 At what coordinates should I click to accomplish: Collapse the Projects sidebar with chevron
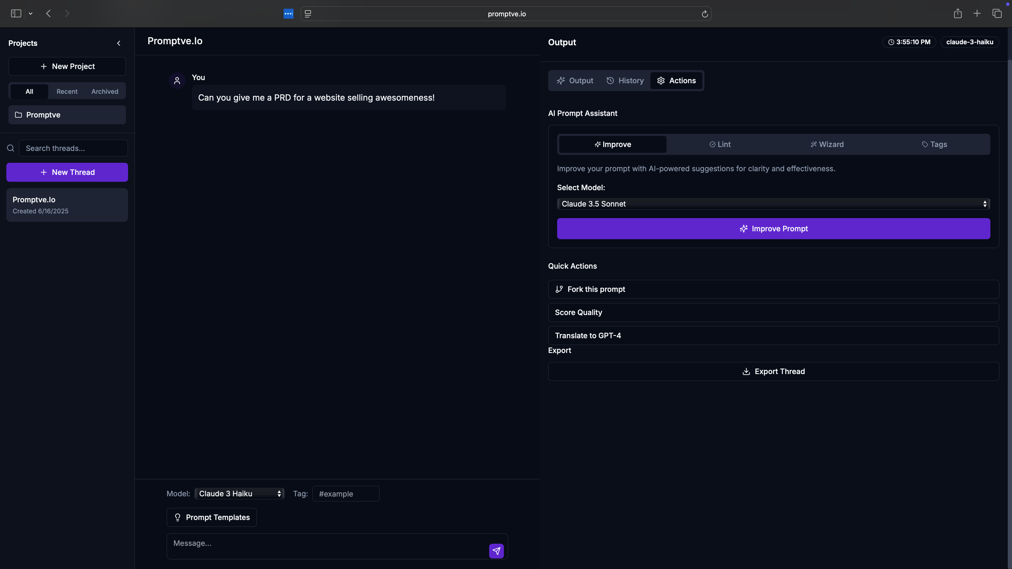[119, 43]
